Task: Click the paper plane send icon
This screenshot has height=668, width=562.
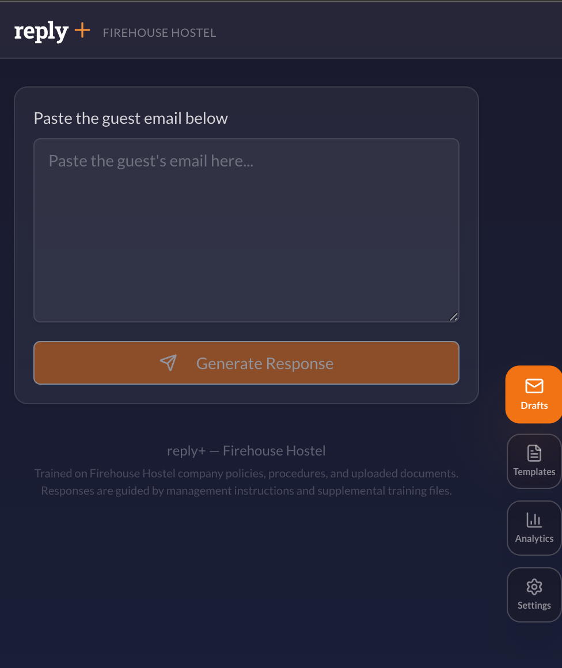Action: [168, 363]
